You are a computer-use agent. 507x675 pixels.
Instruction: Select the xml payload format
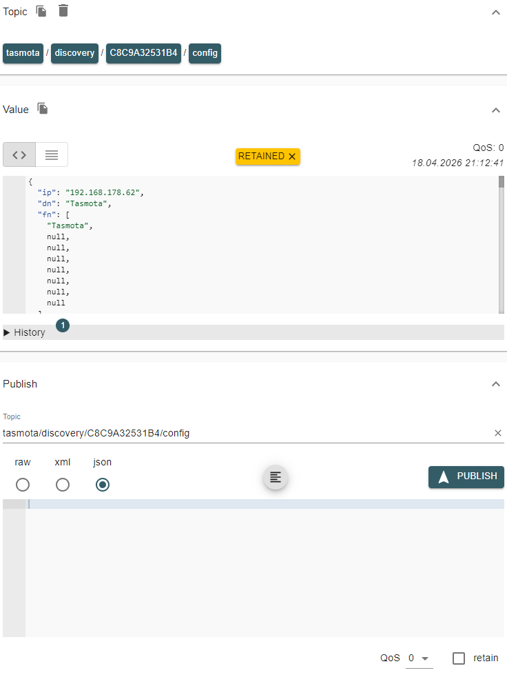pyautogui.click(x=63, y=485)
